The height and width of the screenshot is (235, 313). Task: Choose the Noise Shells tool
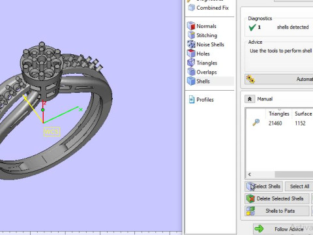205,44
